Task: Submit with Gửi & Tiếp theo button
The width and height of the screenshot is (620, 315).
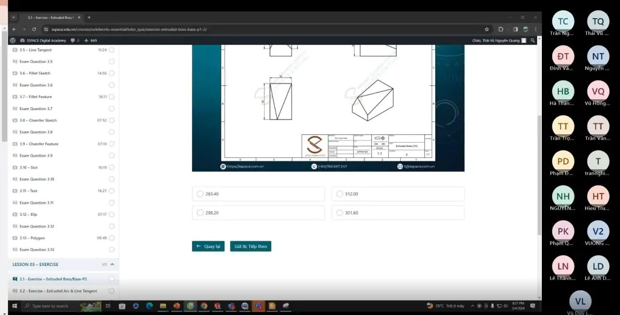Action: pyautogui.click(x=251, y=246)
